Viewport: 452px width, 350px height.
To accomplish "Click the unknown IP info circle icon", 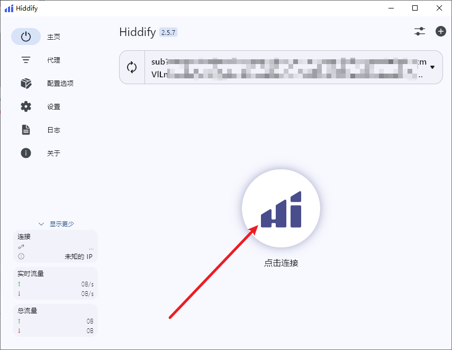I will pyautogui.click(x=21, y=256).
